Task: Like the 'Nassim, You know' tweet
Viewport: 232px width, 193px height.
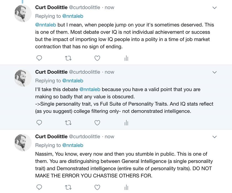Action: [97, 187]
